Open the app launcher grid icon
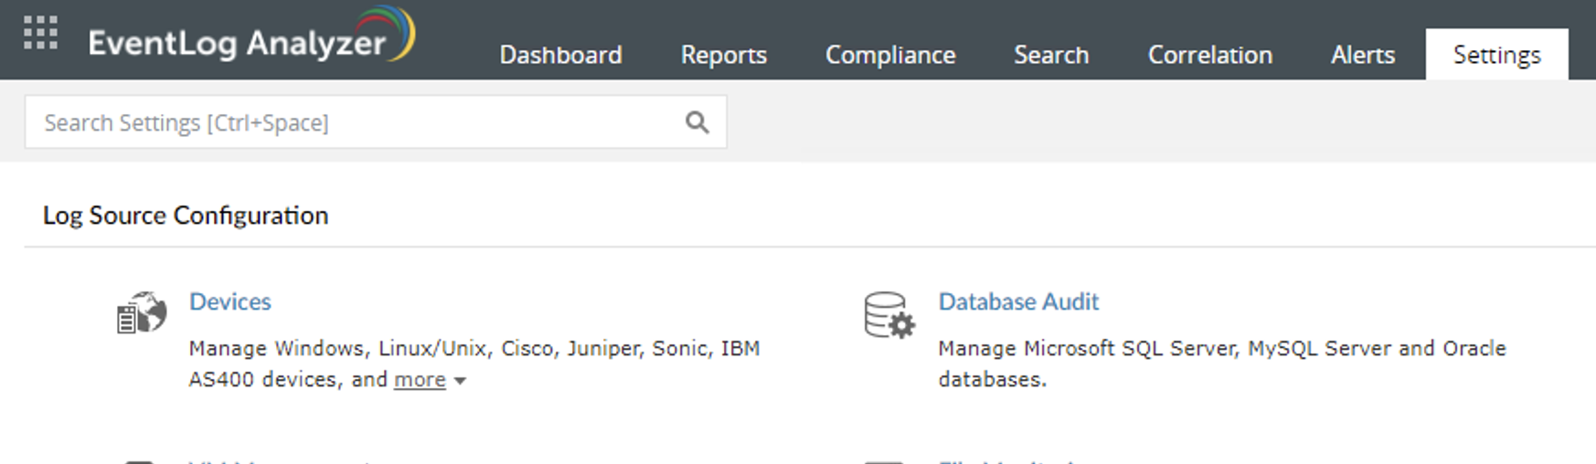Viewport: 1596px width, 464px height. point(40,33)
